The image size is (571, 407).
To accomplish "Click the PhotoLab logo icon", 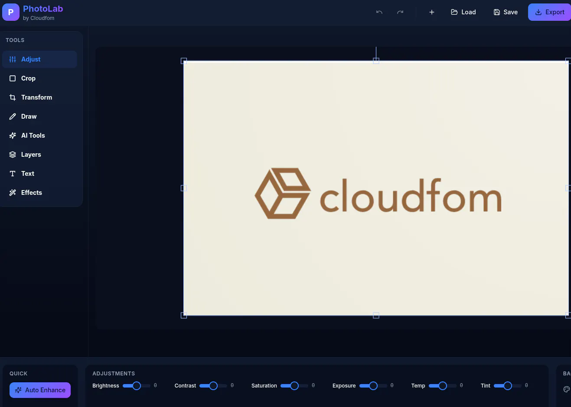I will (11, 12).
